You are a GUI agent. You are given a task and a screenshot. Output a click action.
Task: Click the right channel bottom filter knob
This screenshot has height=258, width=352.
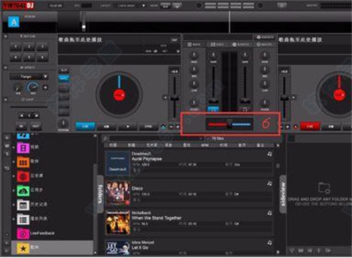(x=265, y=103)
